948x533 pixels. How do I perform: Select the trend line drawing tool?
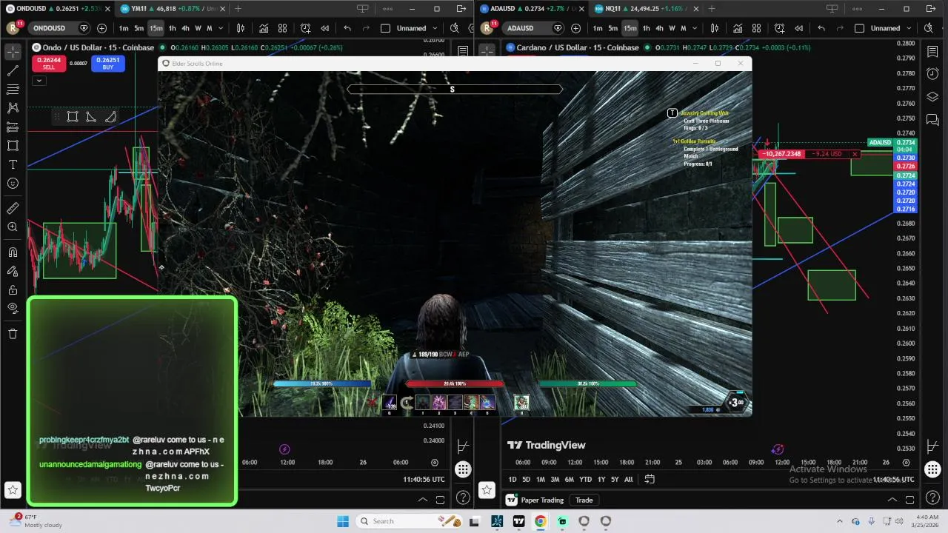pyautogui.click(x=13, y=71)
